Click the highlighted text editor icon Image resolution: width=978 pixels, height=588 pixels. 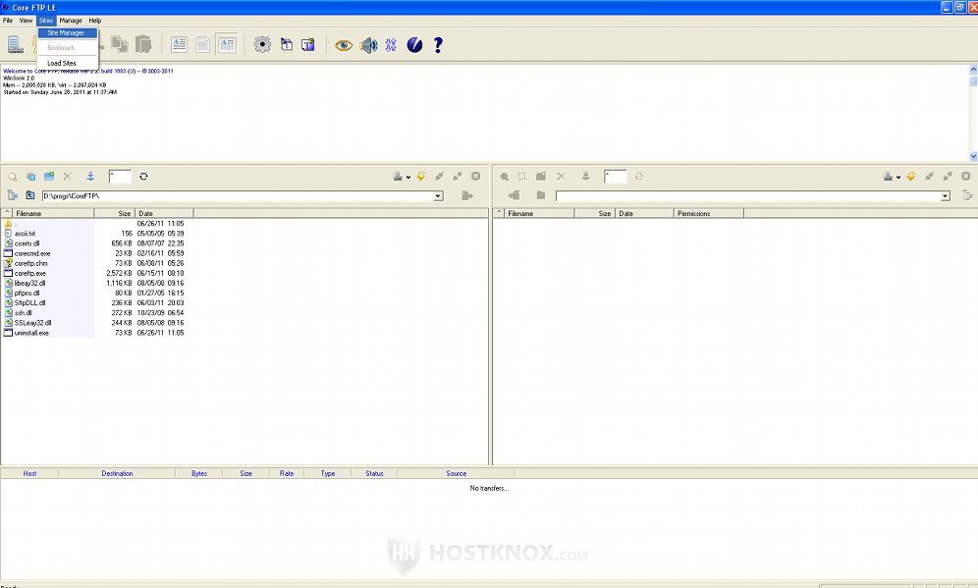pos(227,44)
